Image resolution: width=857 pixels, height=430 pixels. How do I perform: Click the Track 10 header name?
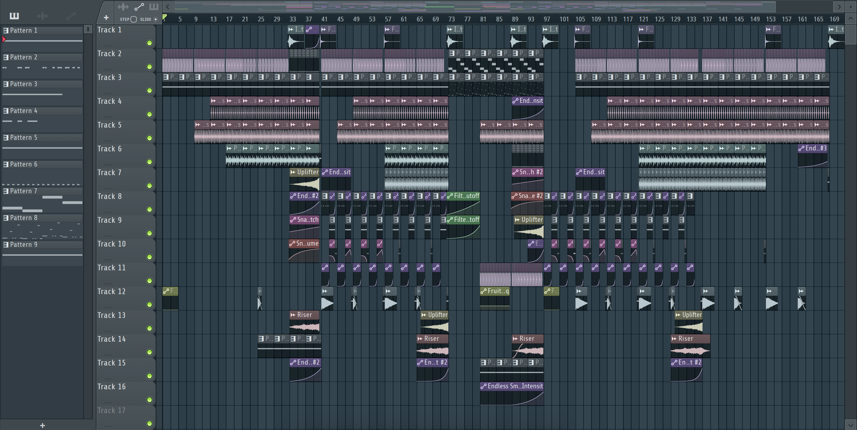coord(112,244)
